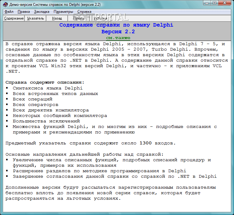Open the Справка menu
Viewport: 234px width, 215px height.
pos(84,12)
